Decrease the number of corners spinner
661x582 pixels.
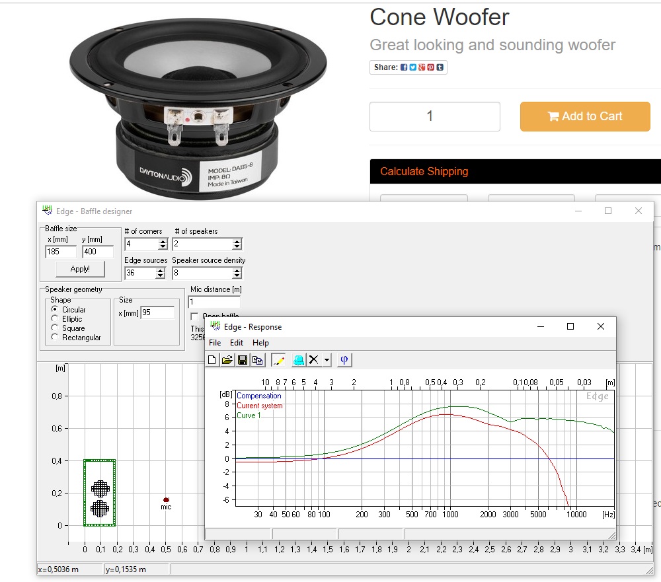coord(163,246)
